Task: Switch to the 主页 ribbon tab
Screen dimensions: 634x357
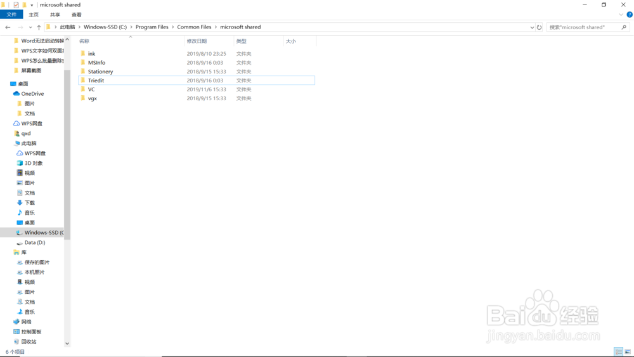Action: (x=34, y=15)
